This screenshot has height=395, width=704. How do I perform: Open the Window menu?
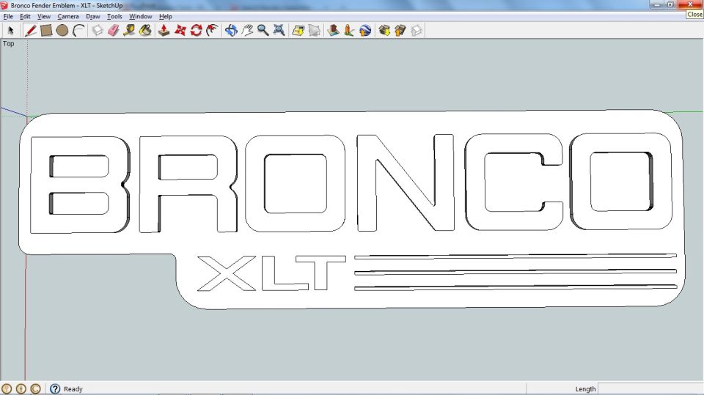point(141,16)
